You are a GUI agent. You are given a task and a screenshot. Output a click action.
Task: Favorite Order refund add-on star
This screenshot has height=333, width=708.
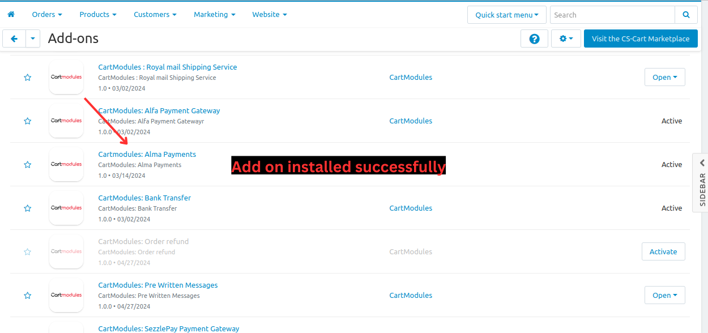click(27, 252)
